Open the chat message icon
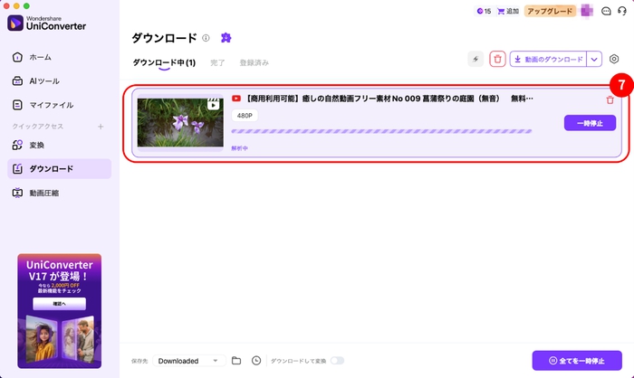 [x=606, y=11]
